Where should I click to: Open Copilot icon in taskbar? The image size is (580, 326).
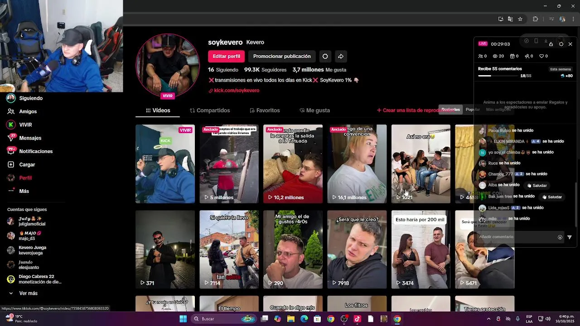(277, 319)
